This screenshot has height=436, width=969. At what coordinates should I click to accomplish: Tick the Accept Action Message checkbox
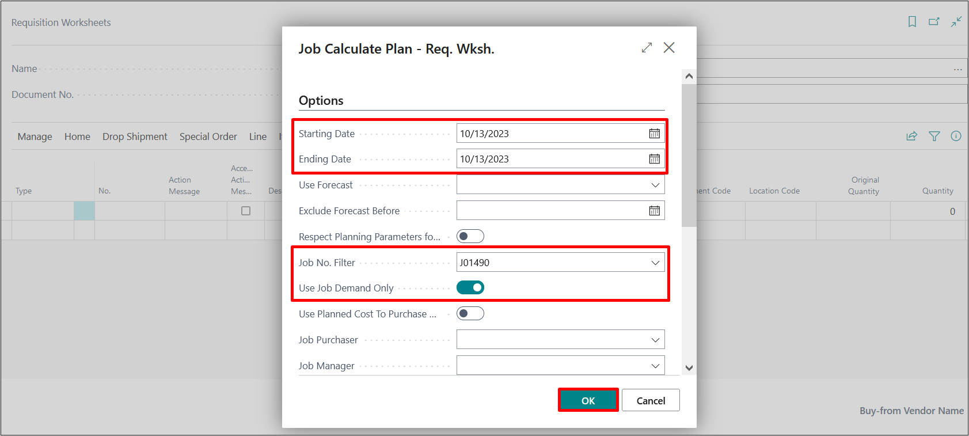click(x=246, y=211)
